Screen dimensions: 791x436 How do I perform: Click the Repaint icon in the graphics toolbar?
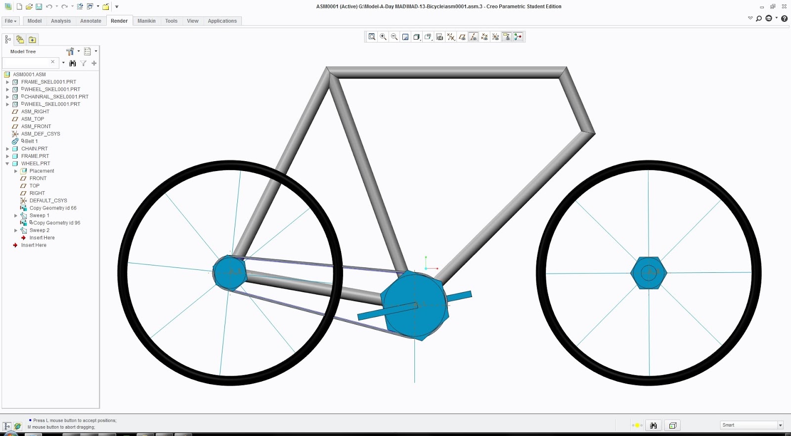(405, 37)
